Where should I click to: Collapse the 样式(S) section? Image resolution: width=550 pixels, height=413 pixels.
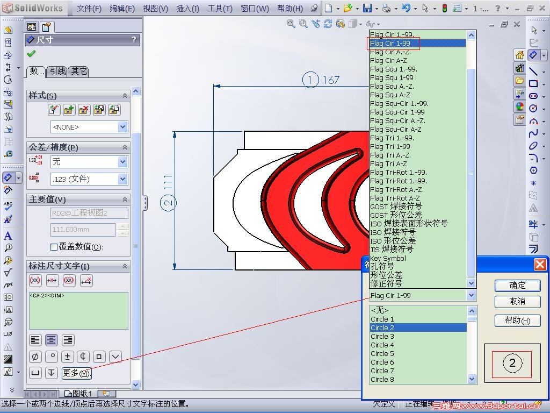(x=125, y=96)
